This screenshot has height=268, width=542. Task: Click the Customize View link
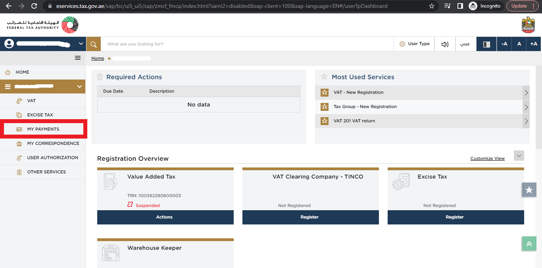488,158
